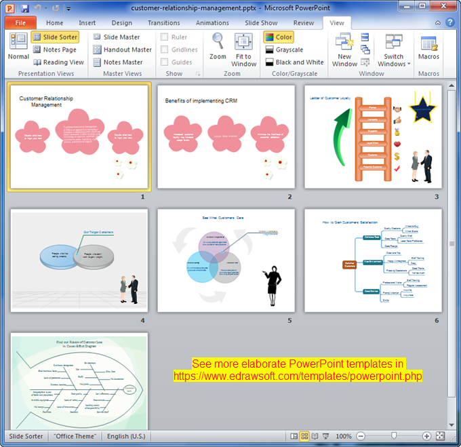The width and height of the screenshot is (461, 447).
Task: Select slide 1 Customer Relationship Management
Action: point(79,137)
